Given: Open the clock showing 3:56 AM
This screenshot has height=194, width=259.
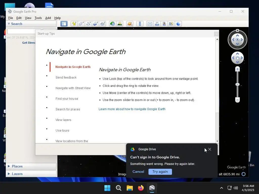Looking at the screenshot, I should tap(248, 188).
